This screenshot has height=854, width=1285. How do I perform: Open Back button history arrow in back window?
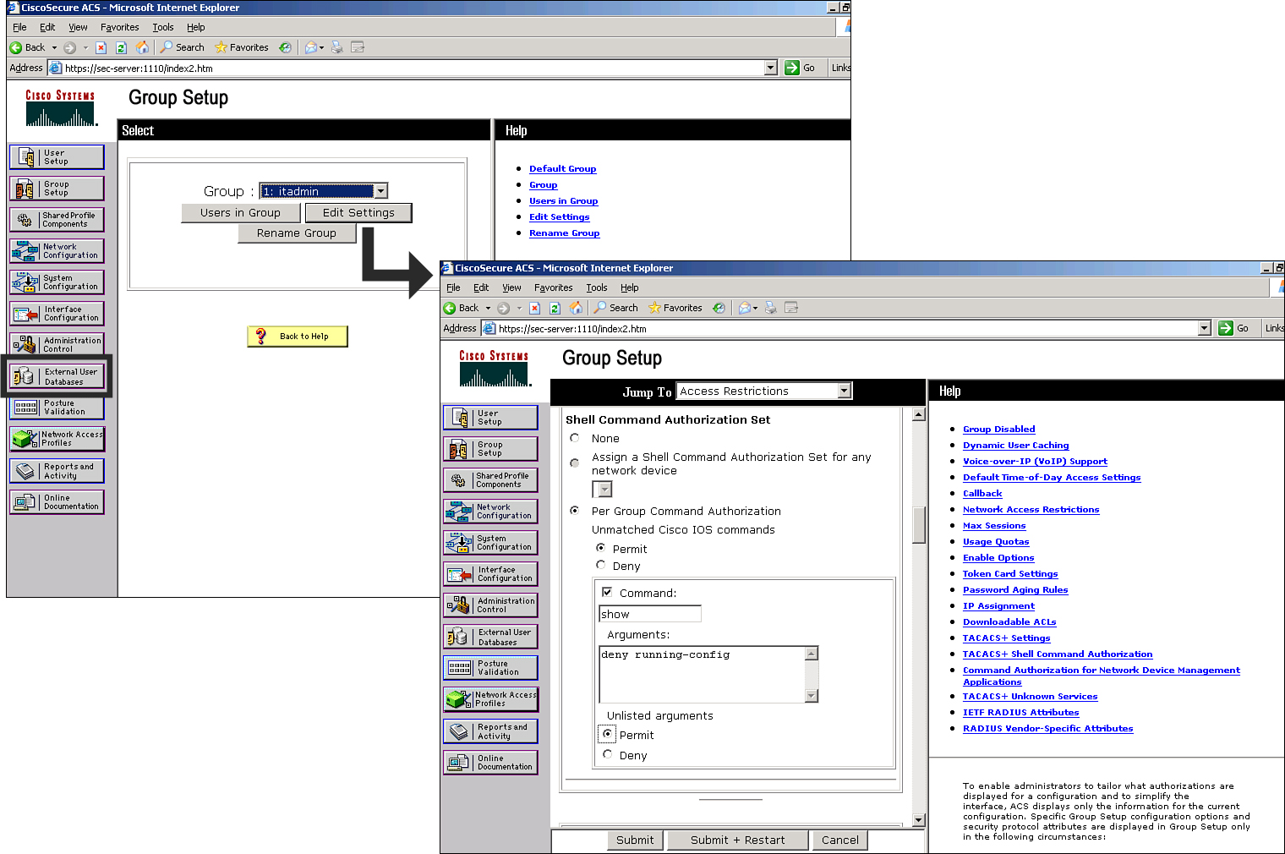coord(54,47)
